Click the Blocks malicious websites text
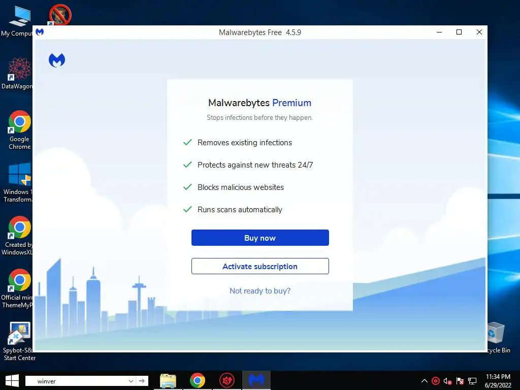 (241, 187)
